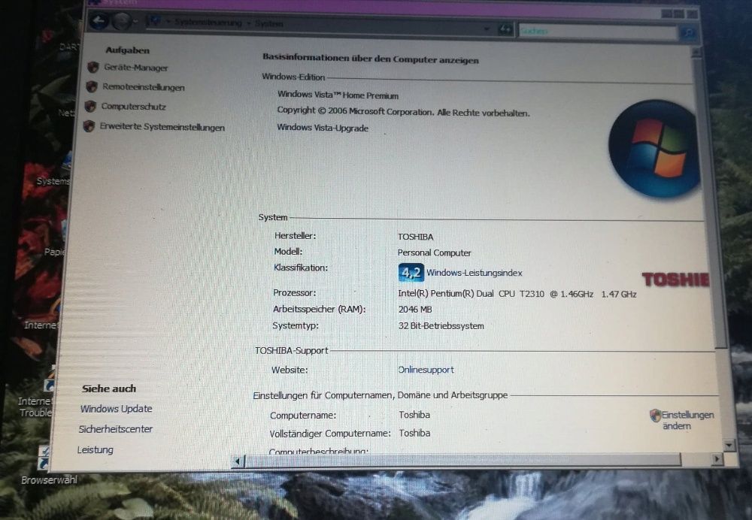This screenshot has width=752, height=520.
Task: Click Modell value 'Personal Computer'
Action: coord(435,252)
